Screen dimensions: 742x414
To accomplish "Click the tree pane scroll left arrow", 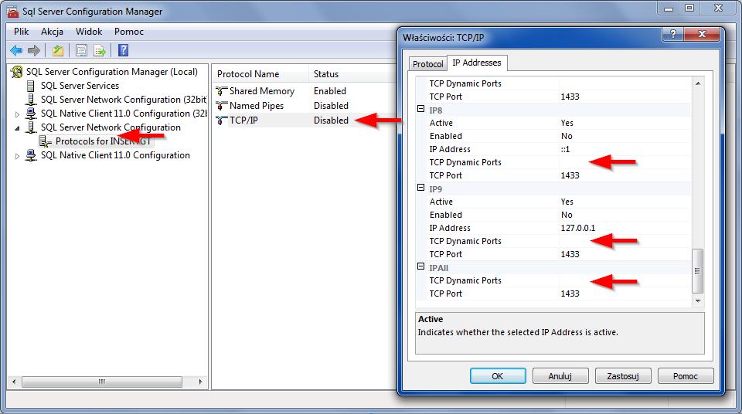I will pyautogui.click(x=14, y=382).
